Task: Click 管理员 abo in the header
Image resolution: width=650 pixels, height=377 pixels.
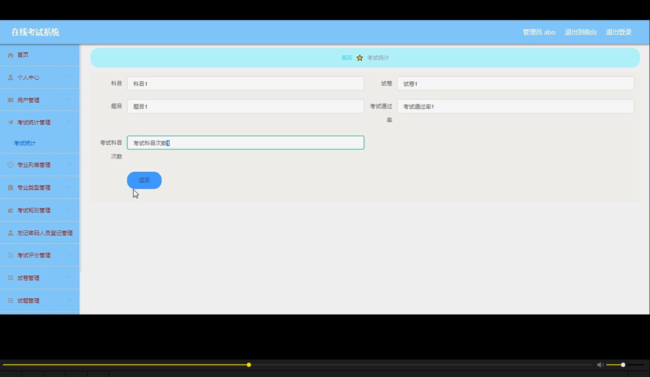Action: (539, 32)
